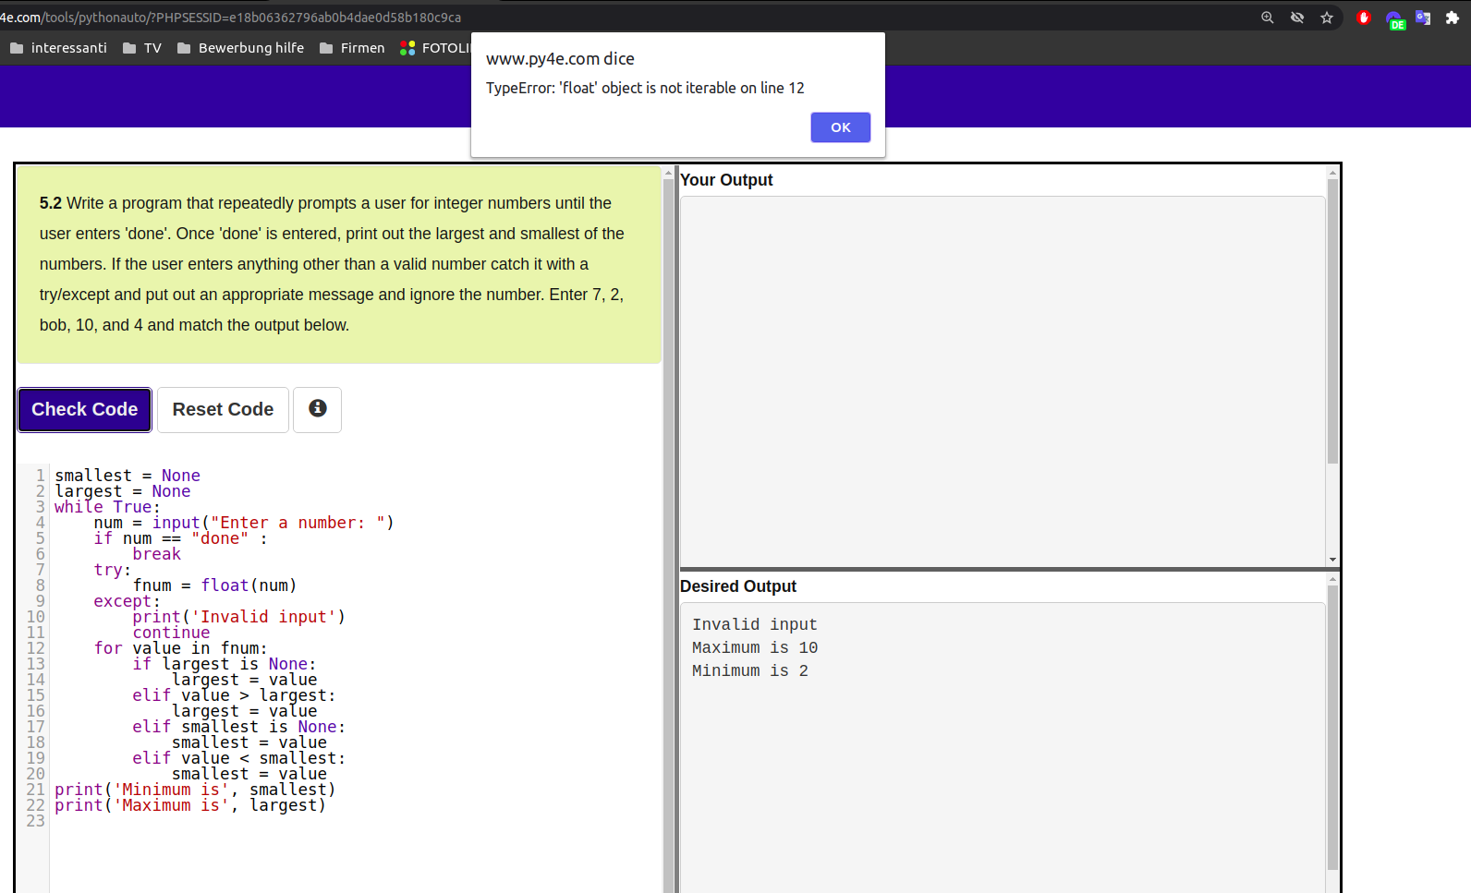This screenshot has height=893, width=1471.
Task: Click code line 'elif smallest is None:'
Action: tap(238, 727)
